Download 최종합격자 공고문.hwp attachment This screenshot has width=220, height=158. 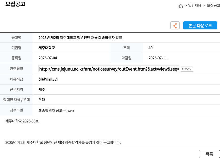[x=56, y=111]
